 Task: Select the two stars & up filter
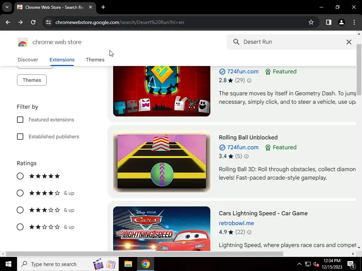(20, 227)
